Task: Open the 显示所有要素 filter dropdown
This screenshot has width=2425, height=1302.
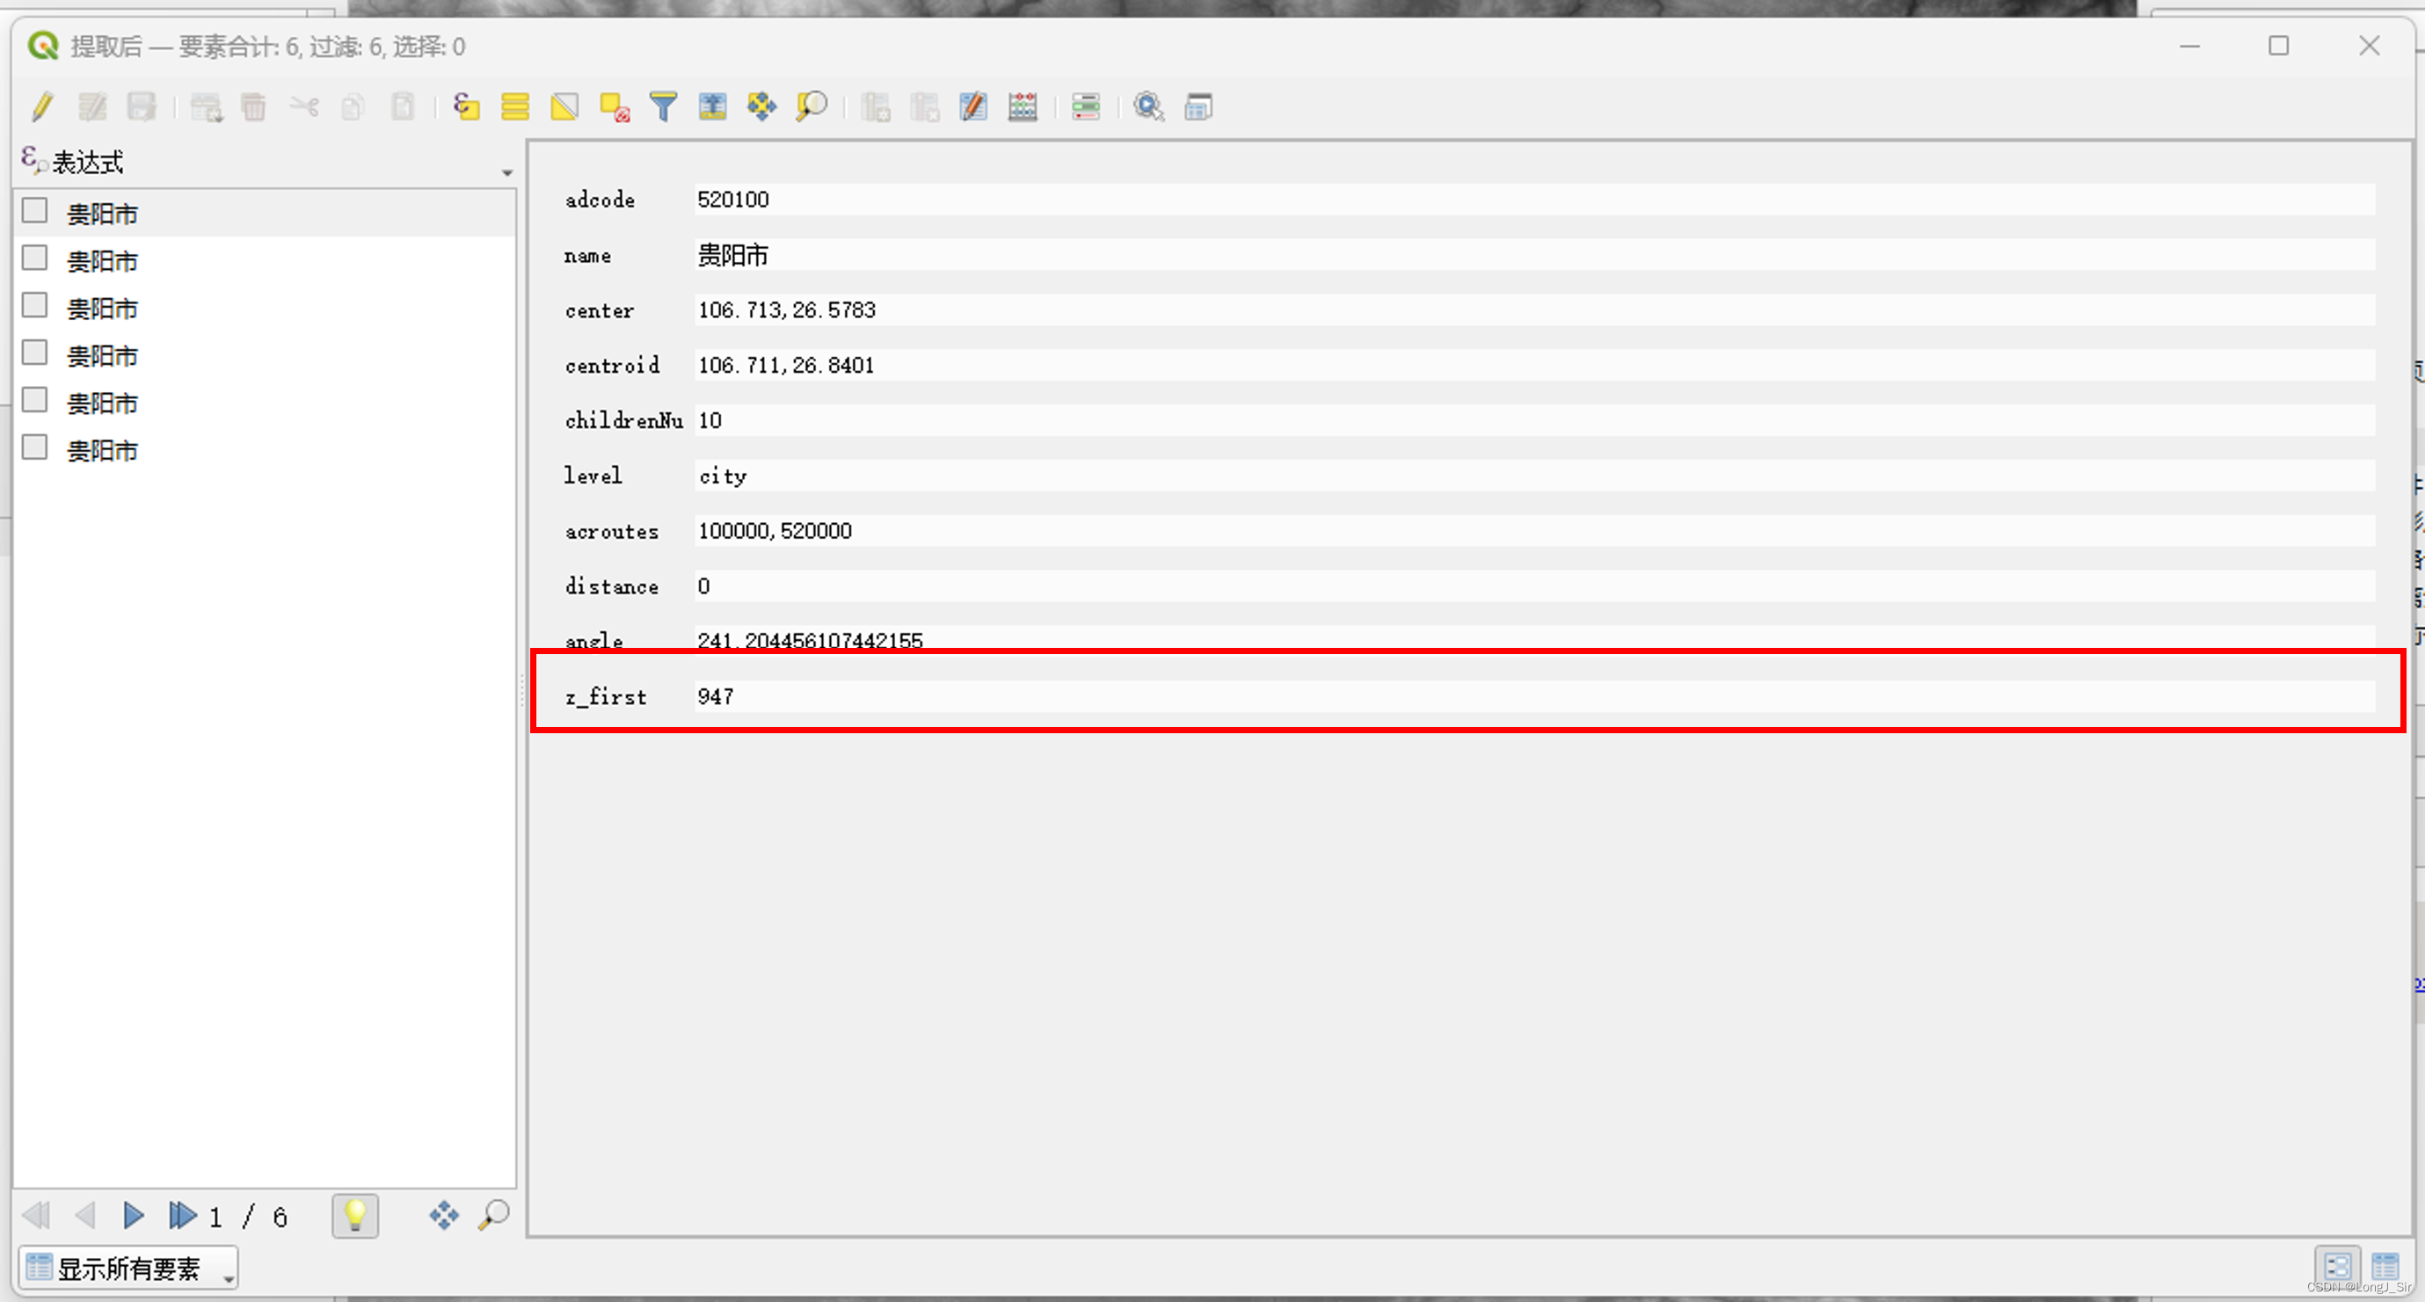Action: tap(128, 1268)
